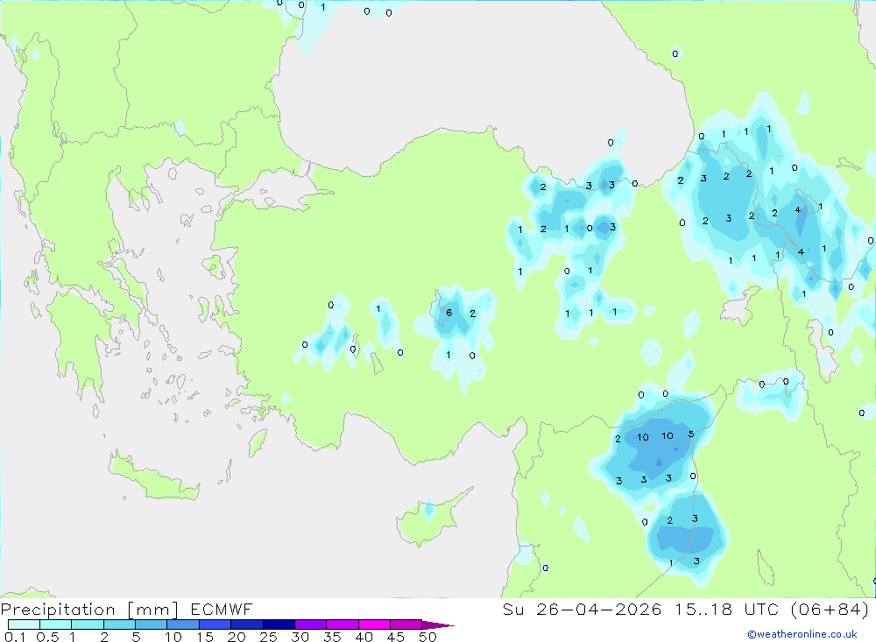876x642 pixels.
Task: Click the legend arrow tip beyond 50 mm
Action: coord(439,625)
